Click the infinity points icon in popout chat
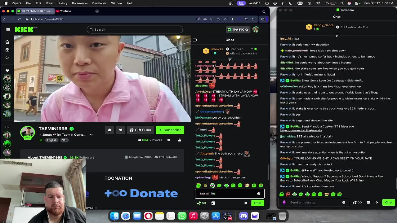 tap(358, 203)
